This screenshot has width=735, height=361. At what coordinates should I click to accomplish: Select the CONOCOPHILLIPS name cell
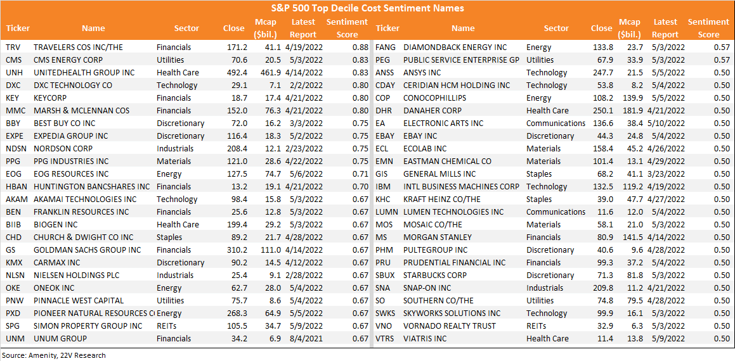434,98
